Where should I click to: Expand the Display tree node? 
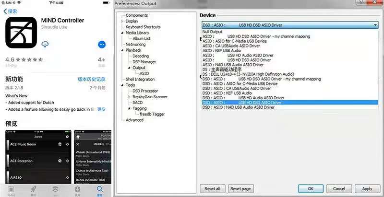[122, 21]
